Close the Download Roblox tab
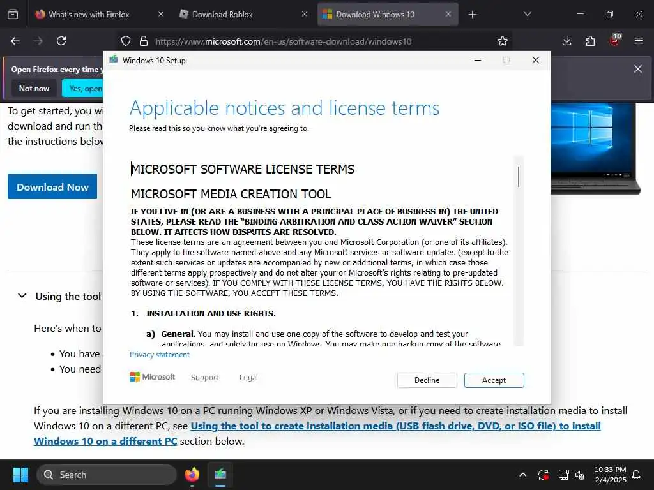Viewport: 654px width, 490px height. click(305, 14)
